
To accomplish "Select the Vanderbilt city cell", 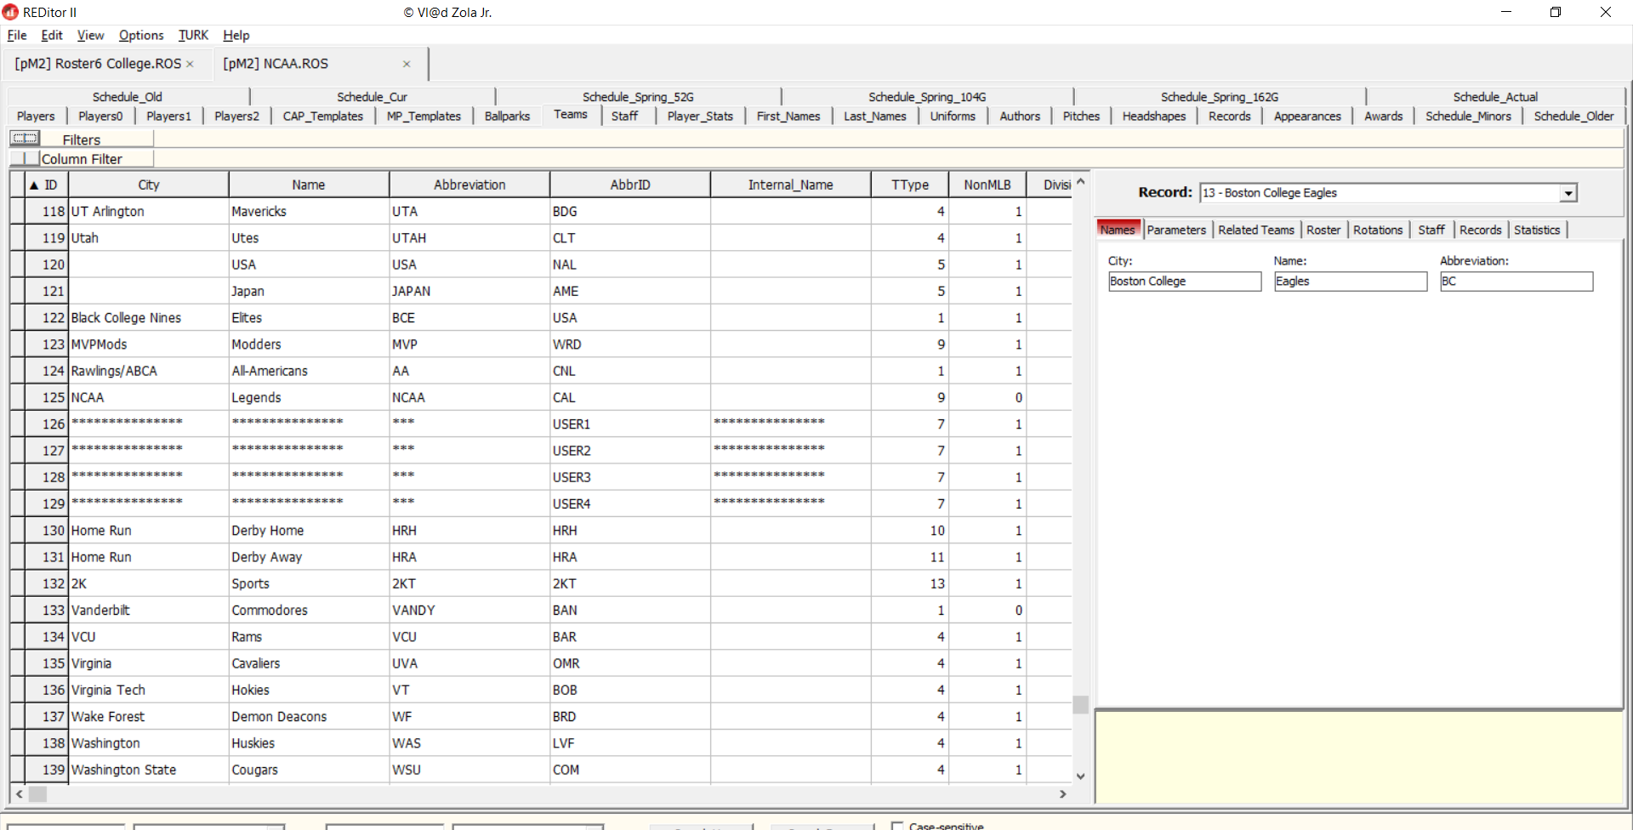I will 149,610.
